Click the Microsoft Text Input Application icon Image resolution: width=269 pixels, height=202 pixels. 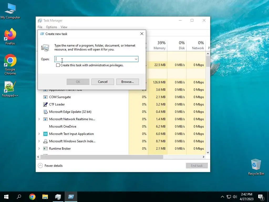(45, 134)
